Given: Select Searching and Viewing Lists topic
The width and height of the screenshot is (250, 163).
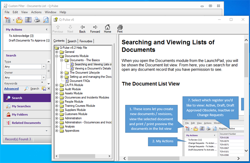Looking at the screenshot, I should tap(93, 64).
